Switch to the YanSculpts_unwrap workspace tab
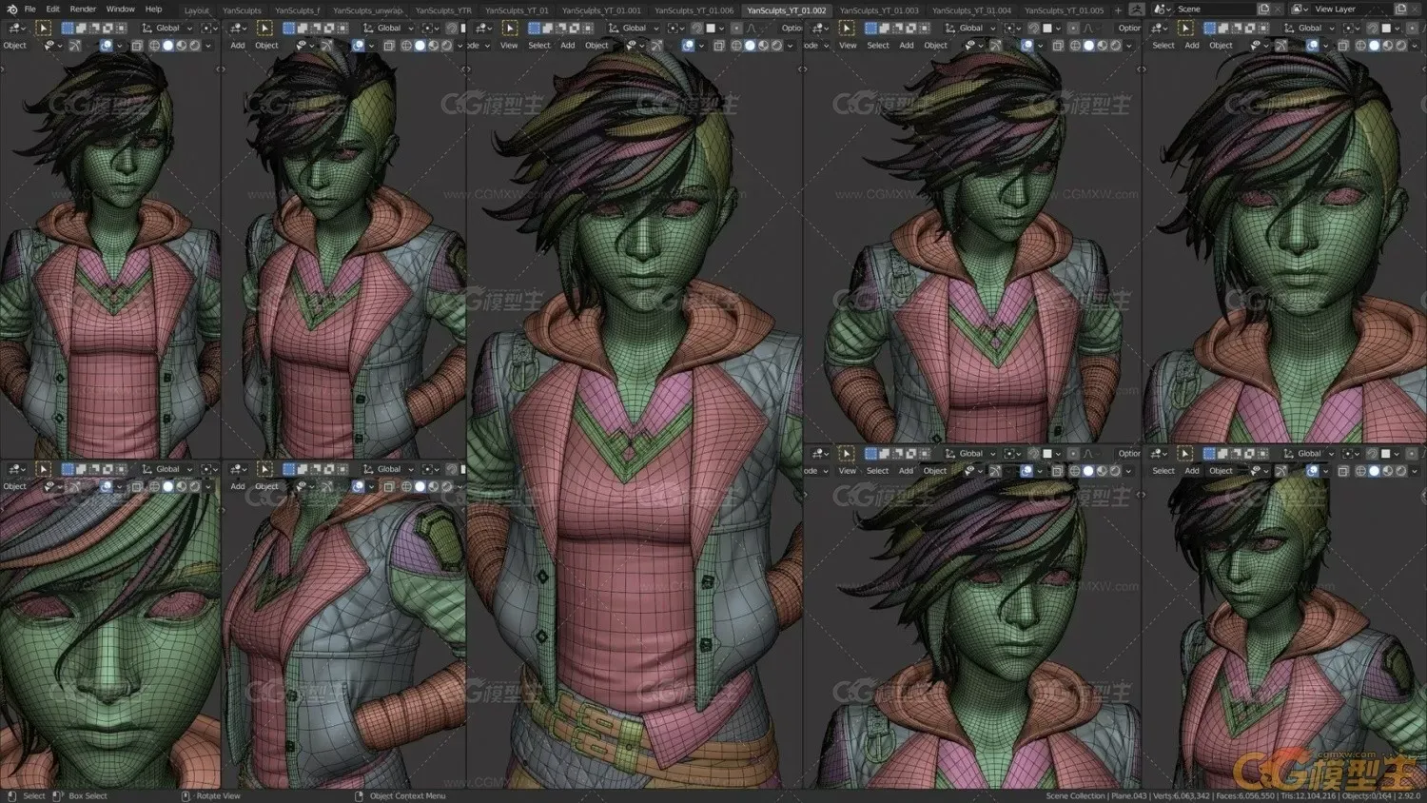The width and height of the screenshot is (1427, 803). (367, 10)
